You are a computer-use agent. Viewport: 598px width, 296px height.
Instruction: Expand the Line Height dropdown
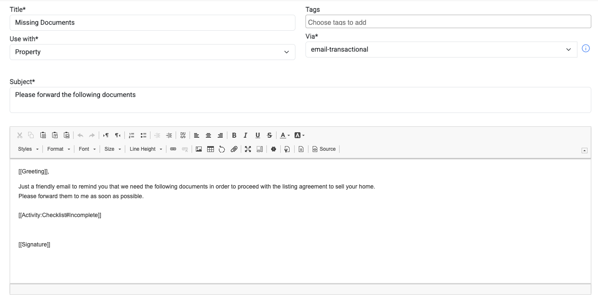(x=146, y=149)
